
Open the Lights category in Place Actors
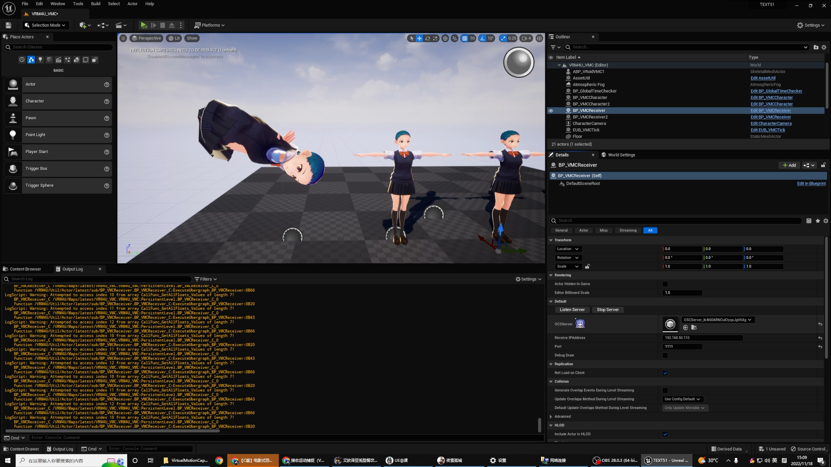40,60
